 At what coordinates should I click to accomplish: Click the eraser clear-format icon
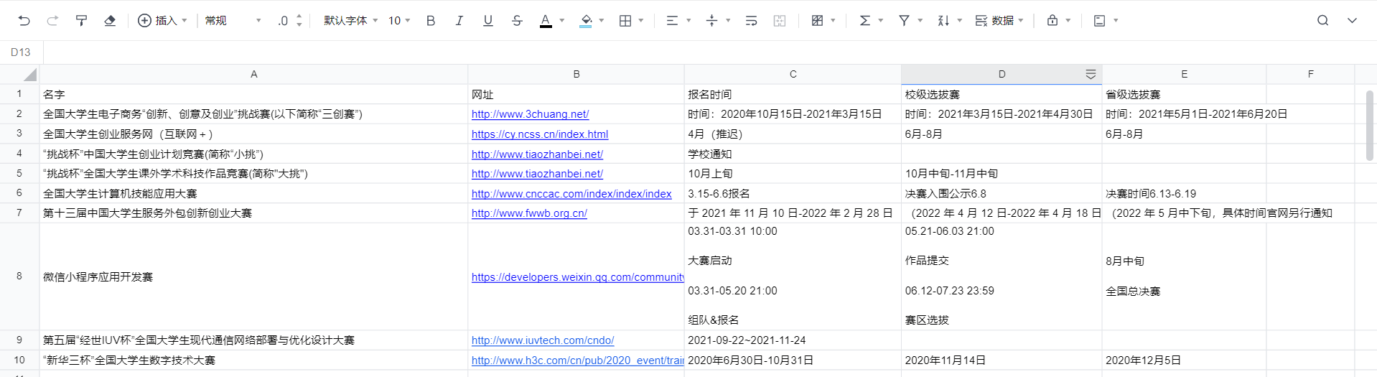pos(110,21)
